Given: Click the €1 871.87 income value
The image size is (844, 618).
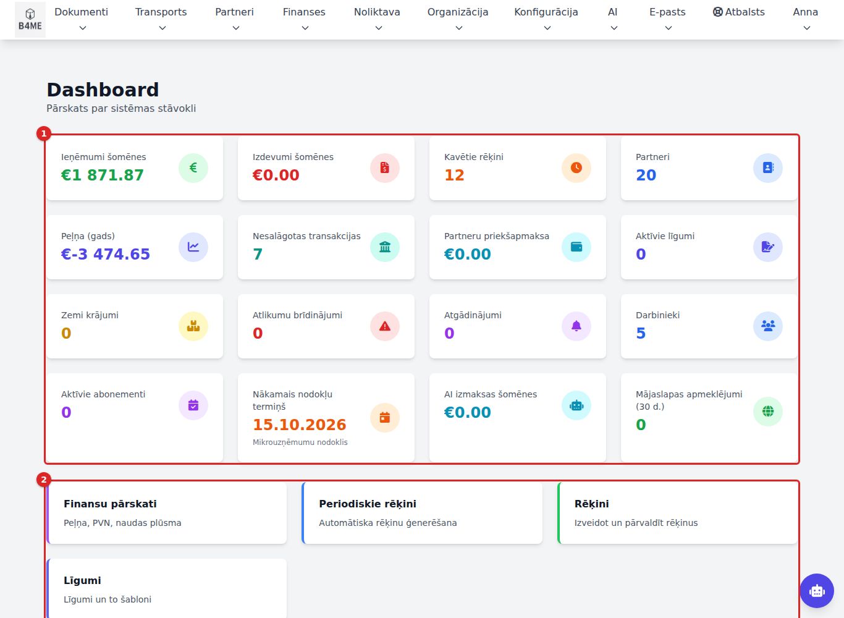Looking at the screenshot, I should pyautogui.click(x=102, y=176).
